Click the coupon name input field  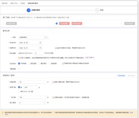click(33, 37)
